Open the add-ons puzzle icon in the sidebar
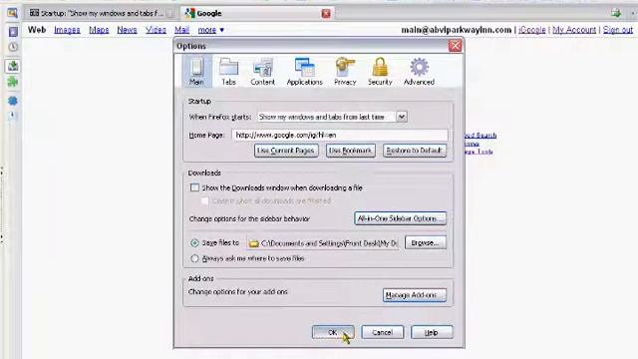The image size is (638, 359). click(13, 82)
